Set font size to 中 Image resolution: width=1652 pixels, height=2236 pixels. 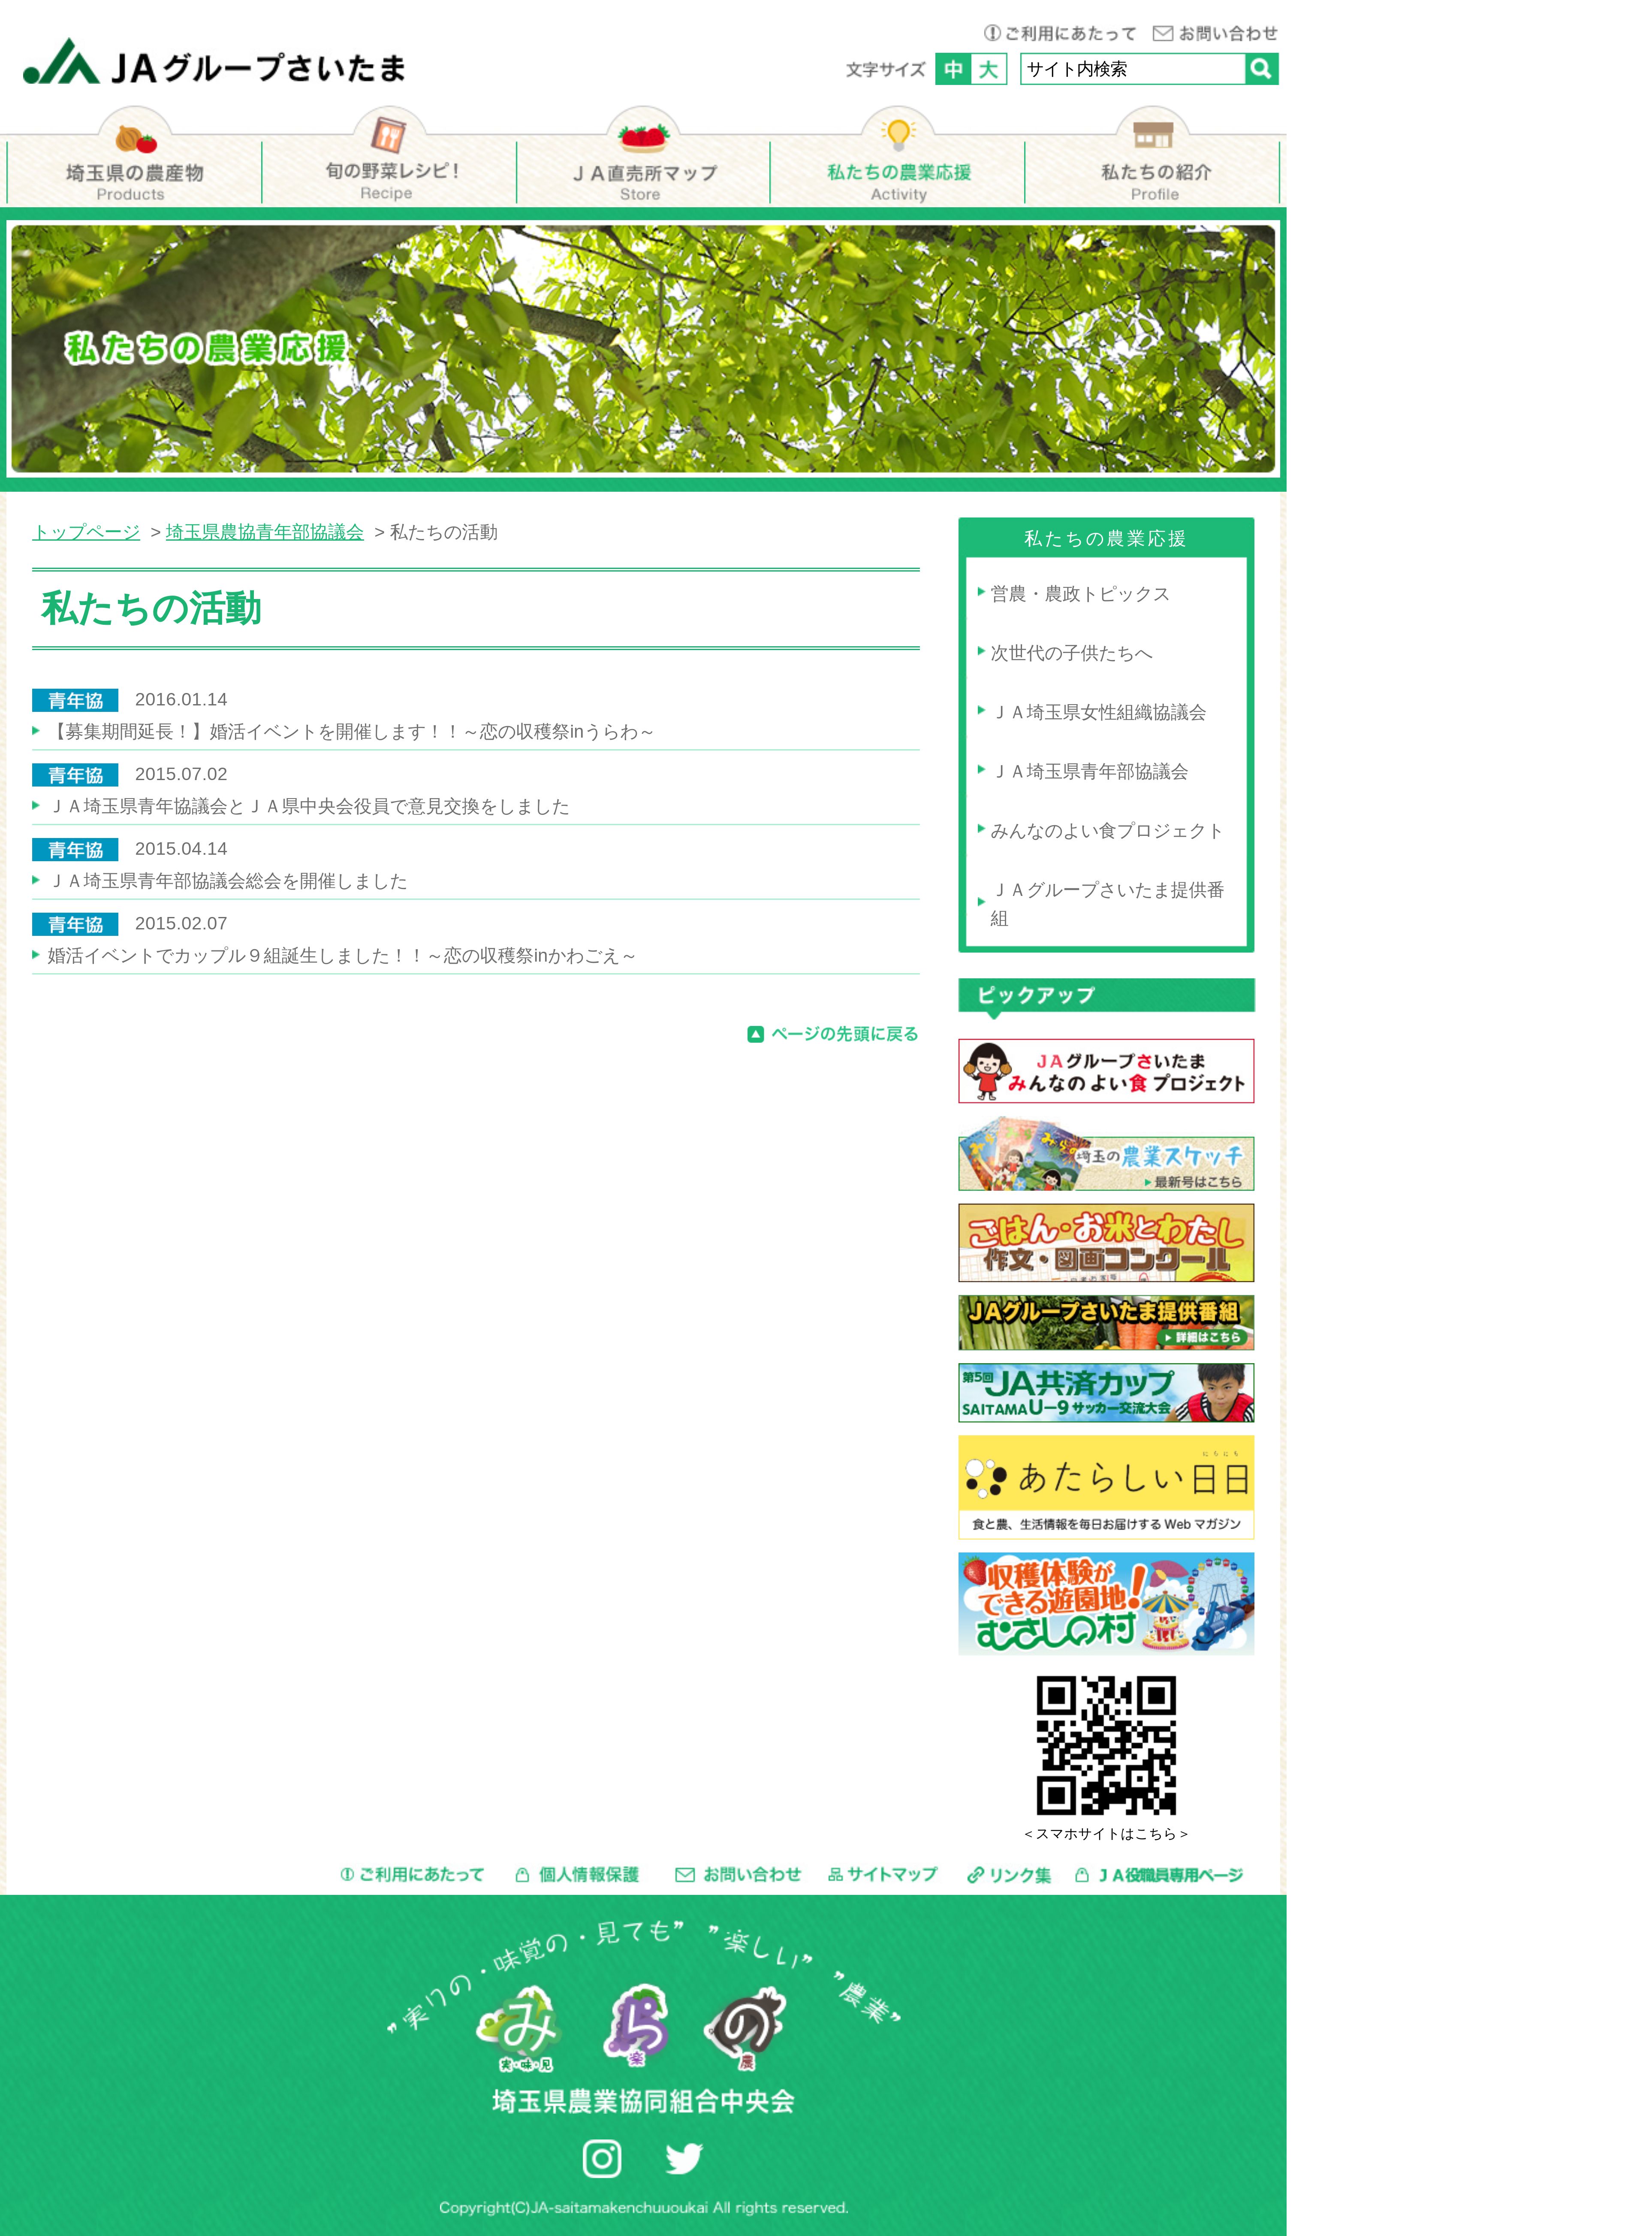[953, 69]
